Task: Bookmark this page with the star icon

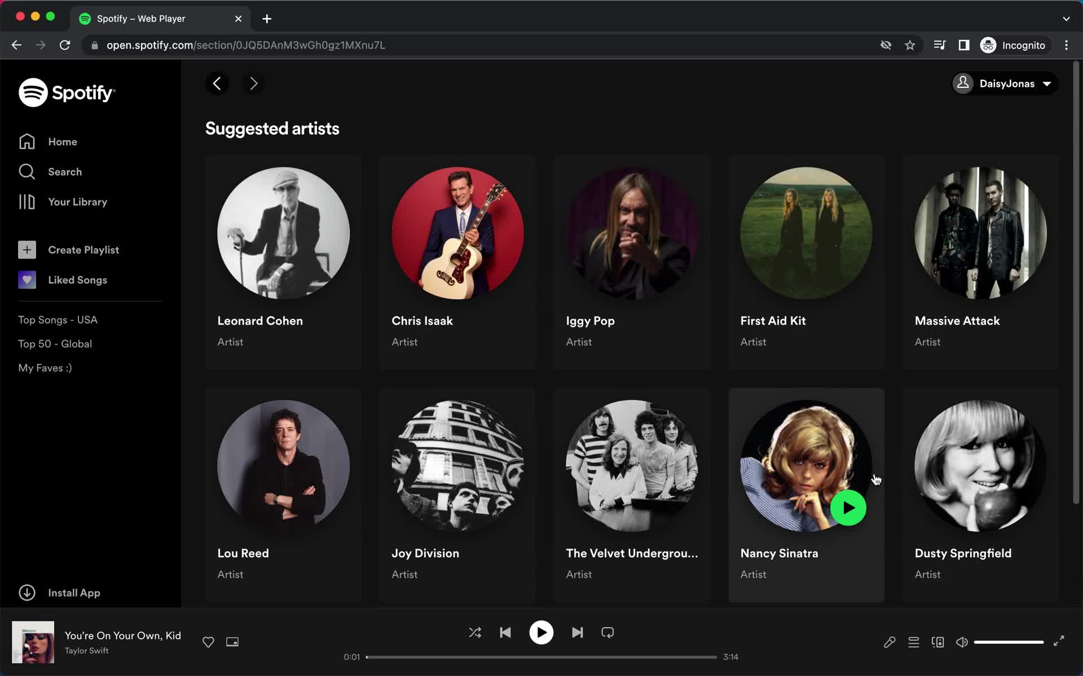Action: [x=910, y=45]
